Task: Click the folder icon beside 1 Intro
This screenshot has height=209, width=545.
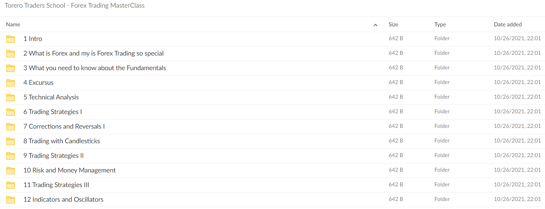Action: [11, 39]
